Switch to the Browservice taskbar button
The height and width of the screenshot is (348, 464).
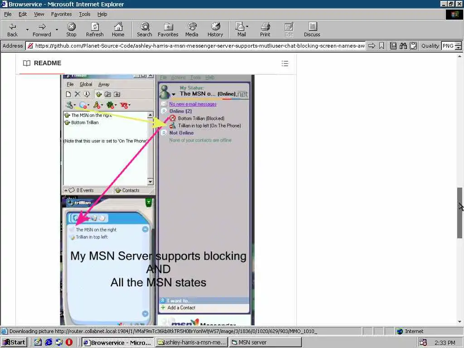(117, 343)
